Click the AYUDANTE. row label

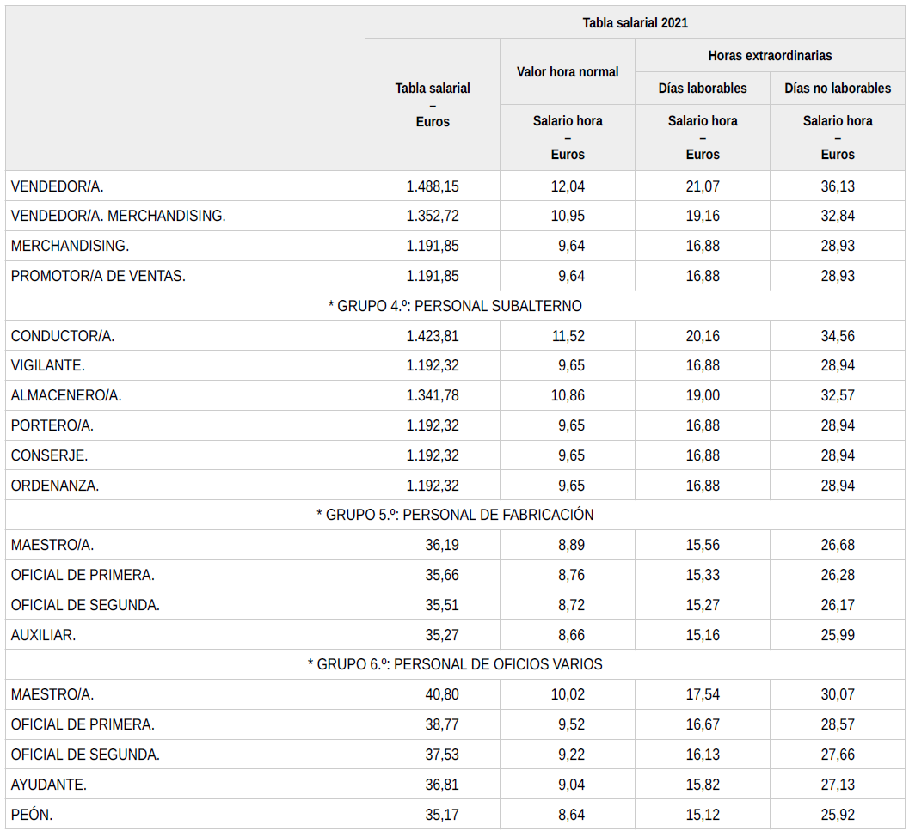(x=49, y=785)
